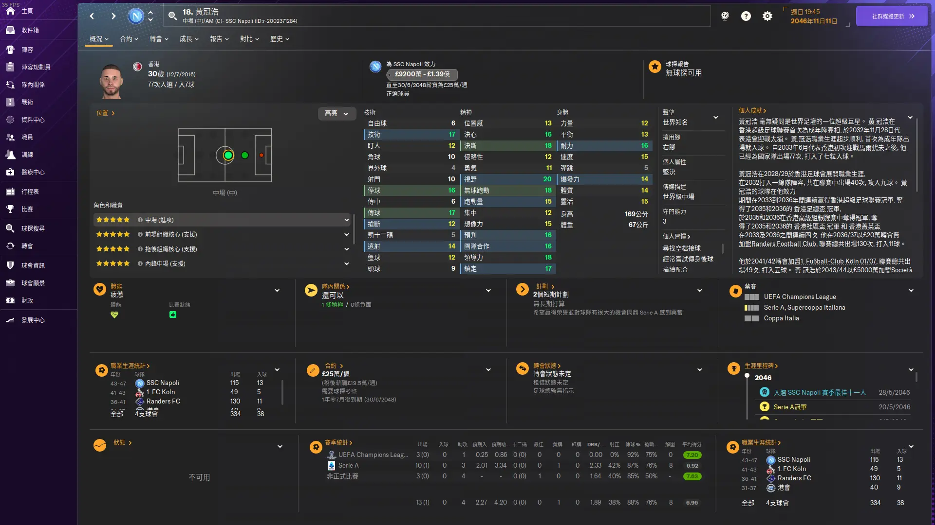The image size is (935, 525).
Task: Open 對比 comparison tab menu
Action: [x=249, y=39]
